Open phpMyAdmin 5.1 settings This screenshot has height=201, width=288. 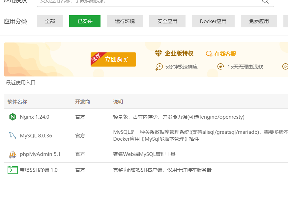point(40,154)
